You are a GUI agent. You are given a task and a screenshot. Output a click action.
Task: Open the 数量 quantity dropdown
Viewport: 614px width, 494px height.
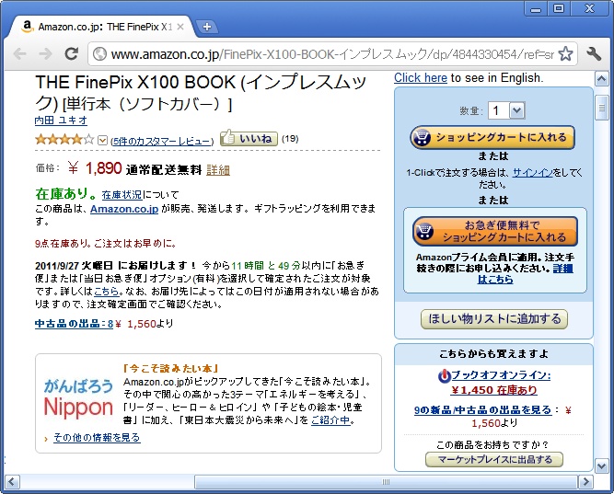[506, 110]
